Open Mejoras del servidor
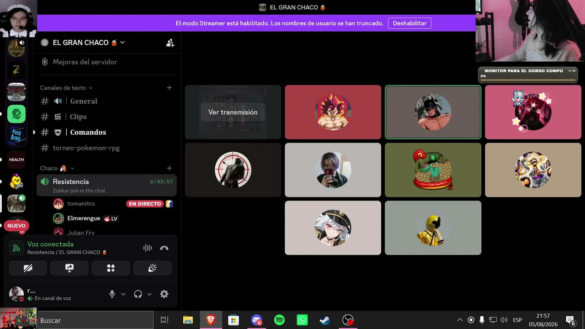This screenshot has width=585, height=329. [x=106, y=62]
